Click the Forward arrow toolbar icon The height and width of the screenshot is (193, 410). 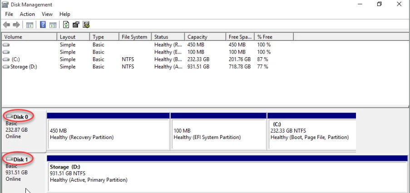[x=16, y=25]
